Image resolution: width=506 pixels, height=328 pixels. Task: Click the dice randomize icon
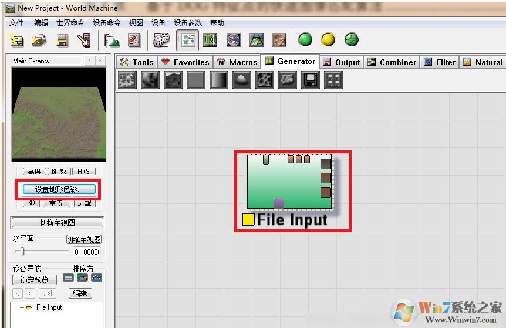pos(161,41)
